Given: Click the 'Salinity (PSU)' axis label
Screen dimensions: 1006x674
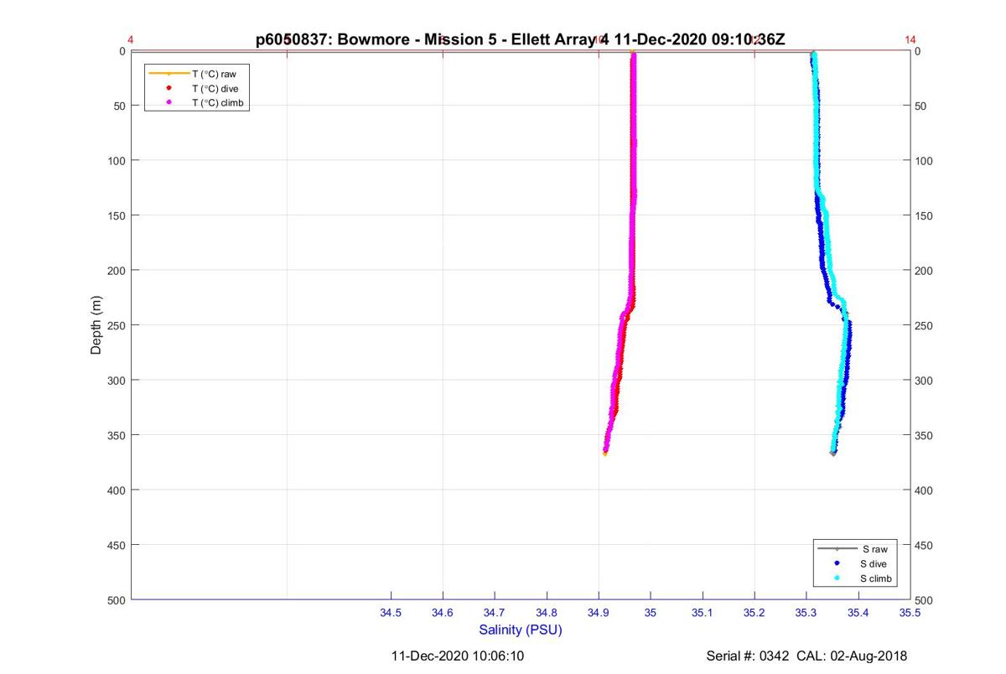Looking at the screenshot, I should coord(521,630).
